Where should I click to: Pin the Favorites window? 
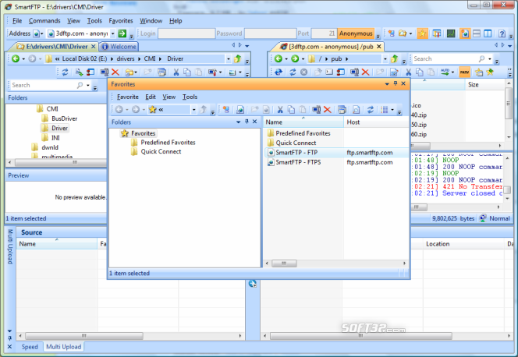point(396,84)
